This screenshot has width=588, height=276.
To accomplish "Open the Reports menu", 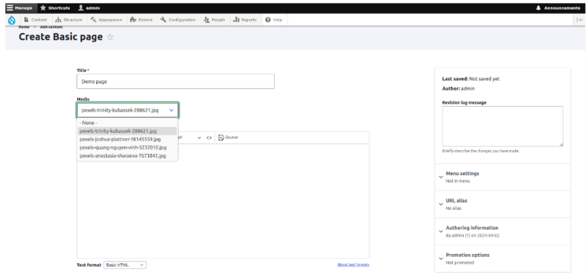I will click(245, 20).
